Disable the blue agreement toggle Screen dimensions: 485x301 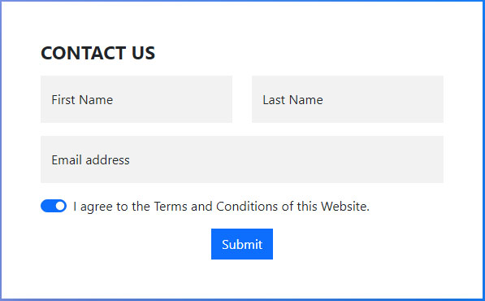click(x=54, y=206)
